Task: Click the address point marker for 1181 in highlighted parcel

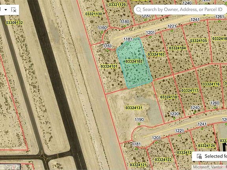Action: [x=128, y=44]
